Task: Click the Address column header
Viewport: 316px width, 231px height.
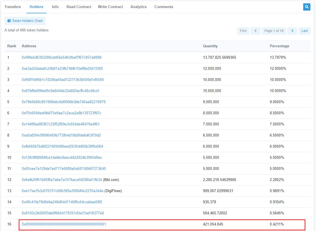Action: [29, 46]
